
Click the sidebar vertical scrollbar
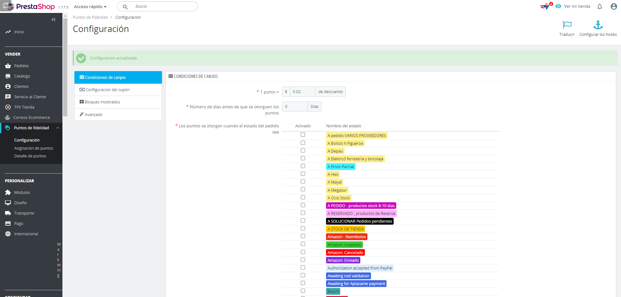point(65,68)
